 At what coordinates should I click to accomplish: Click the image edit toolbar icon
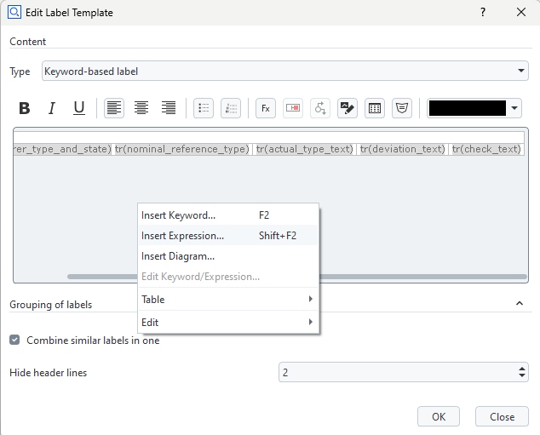pos(348,108)
